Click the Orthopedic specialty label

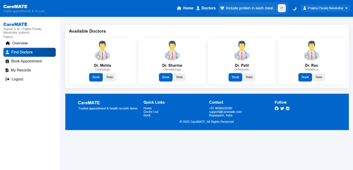point(242,69)
